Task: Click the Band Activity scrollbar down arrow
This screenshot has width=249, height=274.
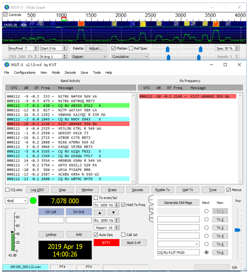Action: pyautogui.click(x=133, y=182)
